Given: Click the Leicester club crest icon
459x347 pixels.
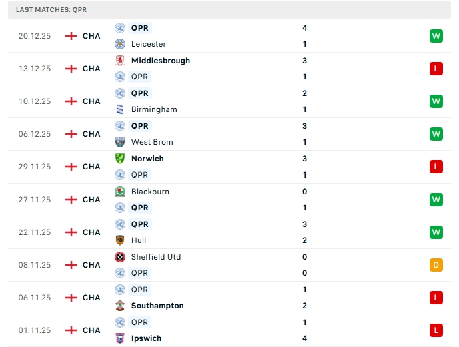Looking at the screenshot, I should (x=120, y=44).
